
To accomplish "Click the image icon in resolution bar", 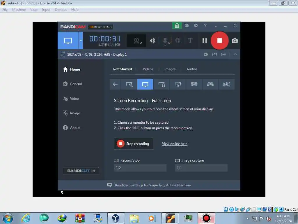I will 214,55.
